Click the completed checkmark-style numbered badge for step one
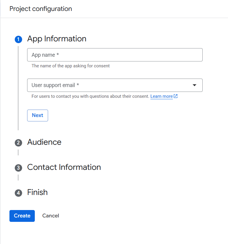This screenshot has width=228, height=244. coord(18,39)
